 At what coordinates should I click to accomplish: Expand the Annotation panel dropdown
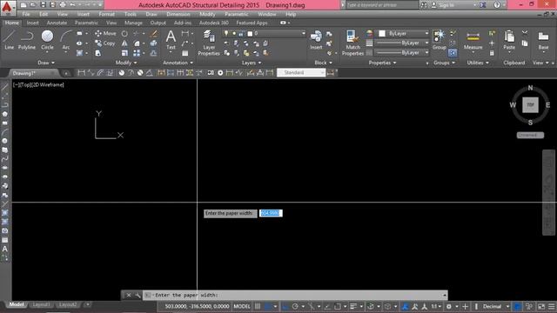178,63
